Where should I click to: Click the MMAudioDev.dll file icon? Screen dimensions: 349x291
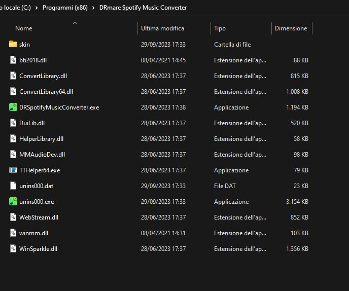pyautogui.click(x=13, y=155)
